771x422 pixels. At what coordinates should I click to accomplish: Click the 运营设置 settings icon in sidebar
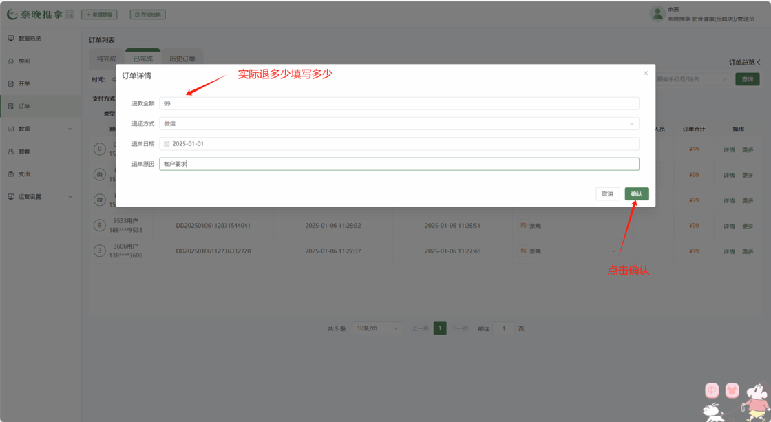pos(11,197)
